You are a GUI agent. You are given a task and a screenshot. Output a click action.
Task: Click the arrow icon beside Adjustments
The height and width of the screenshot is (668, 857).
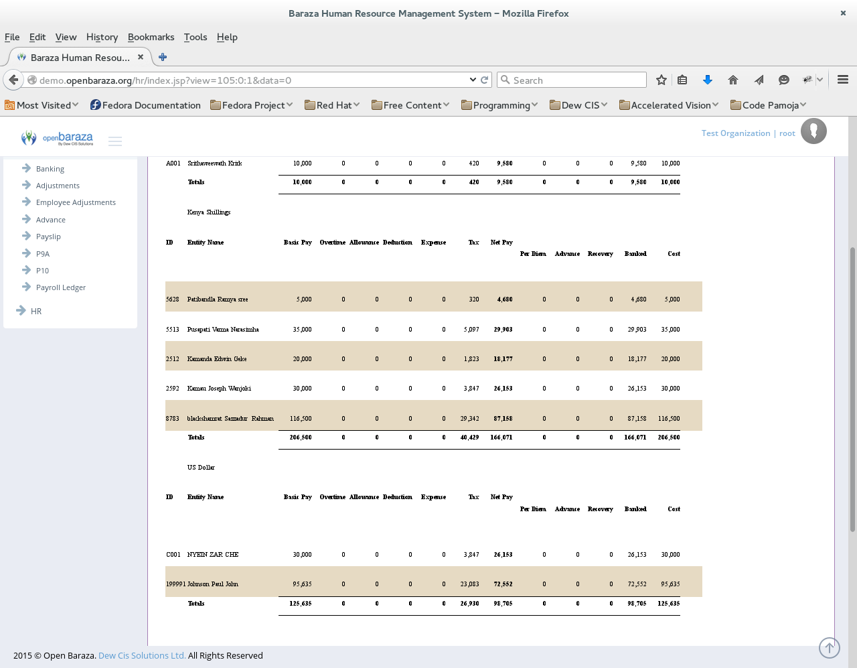click(x=27, y=185)
